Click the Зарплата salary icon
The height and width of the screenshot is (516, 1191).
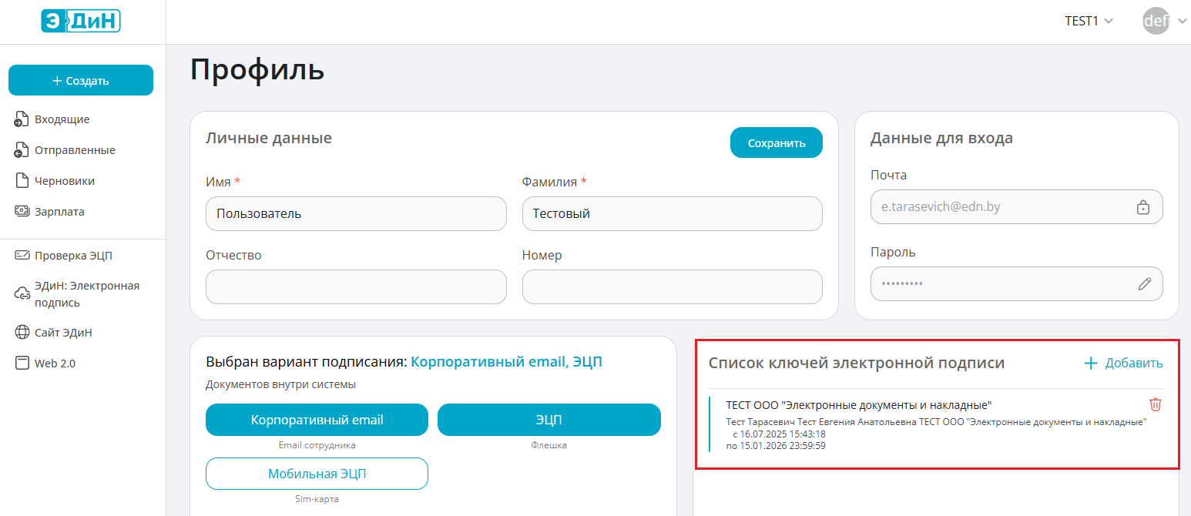point(22,212)
